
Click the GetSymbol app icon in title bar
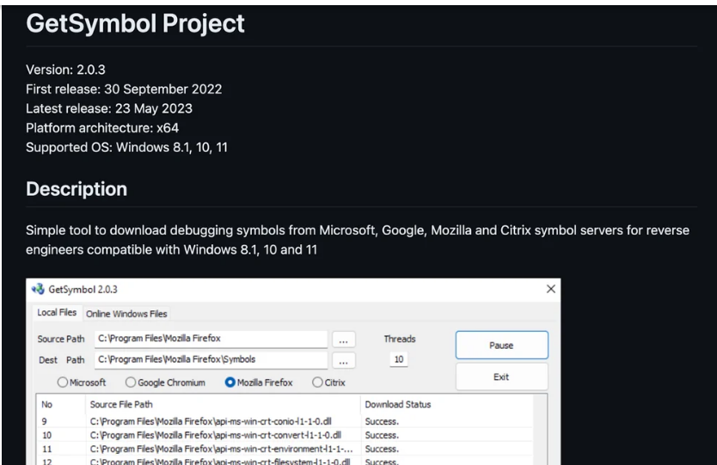[x=40, y=292]
